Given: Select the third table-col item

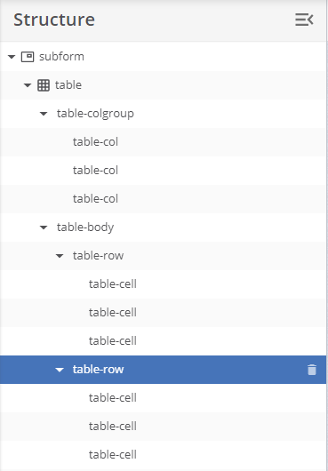Looking at the screenshot, I should tap(164, 199).
